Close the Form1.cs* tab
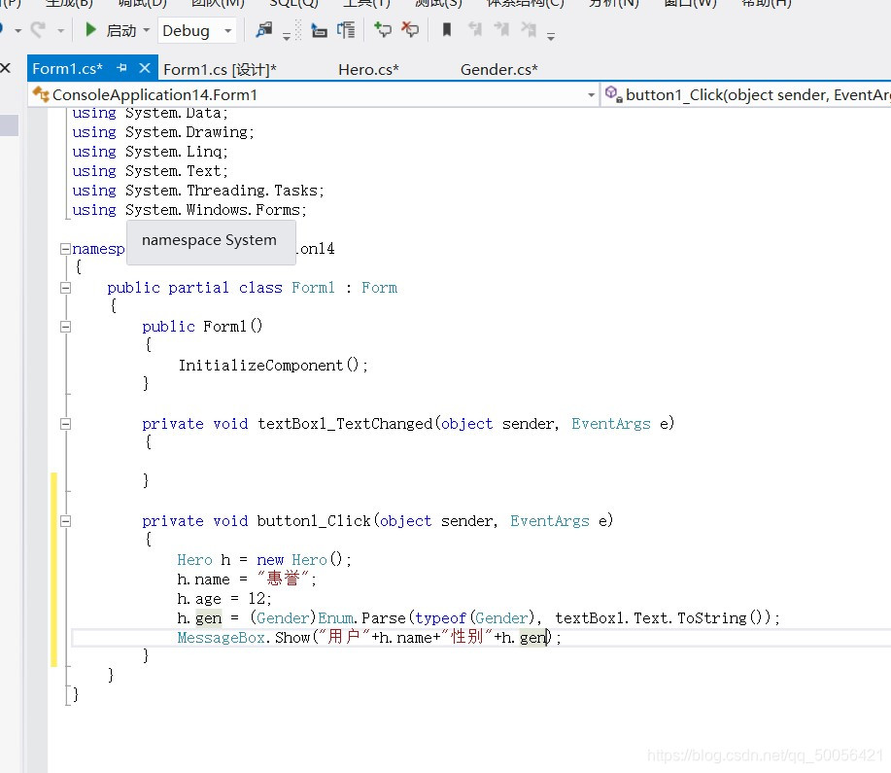The image size is (891, 773). click(x=145, y=68)
